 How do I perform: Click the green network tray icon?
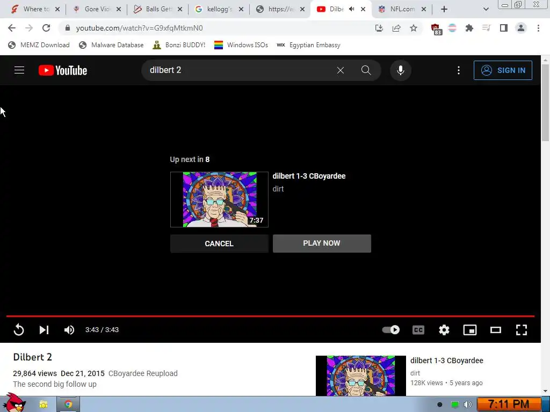[454, 404]
